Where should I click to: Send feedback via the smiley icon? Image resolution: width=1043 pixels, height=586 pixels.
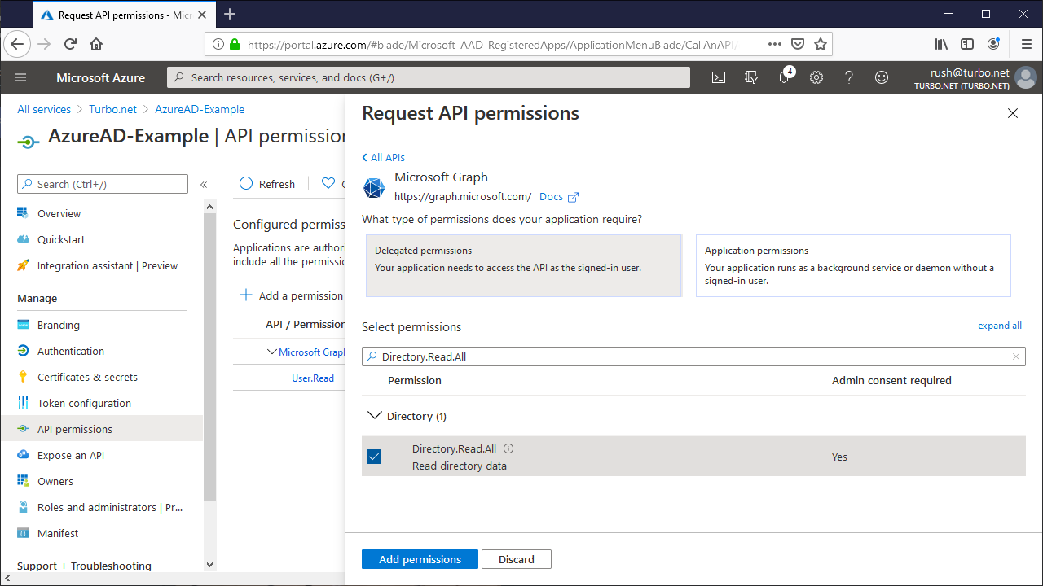coord(881,77)
